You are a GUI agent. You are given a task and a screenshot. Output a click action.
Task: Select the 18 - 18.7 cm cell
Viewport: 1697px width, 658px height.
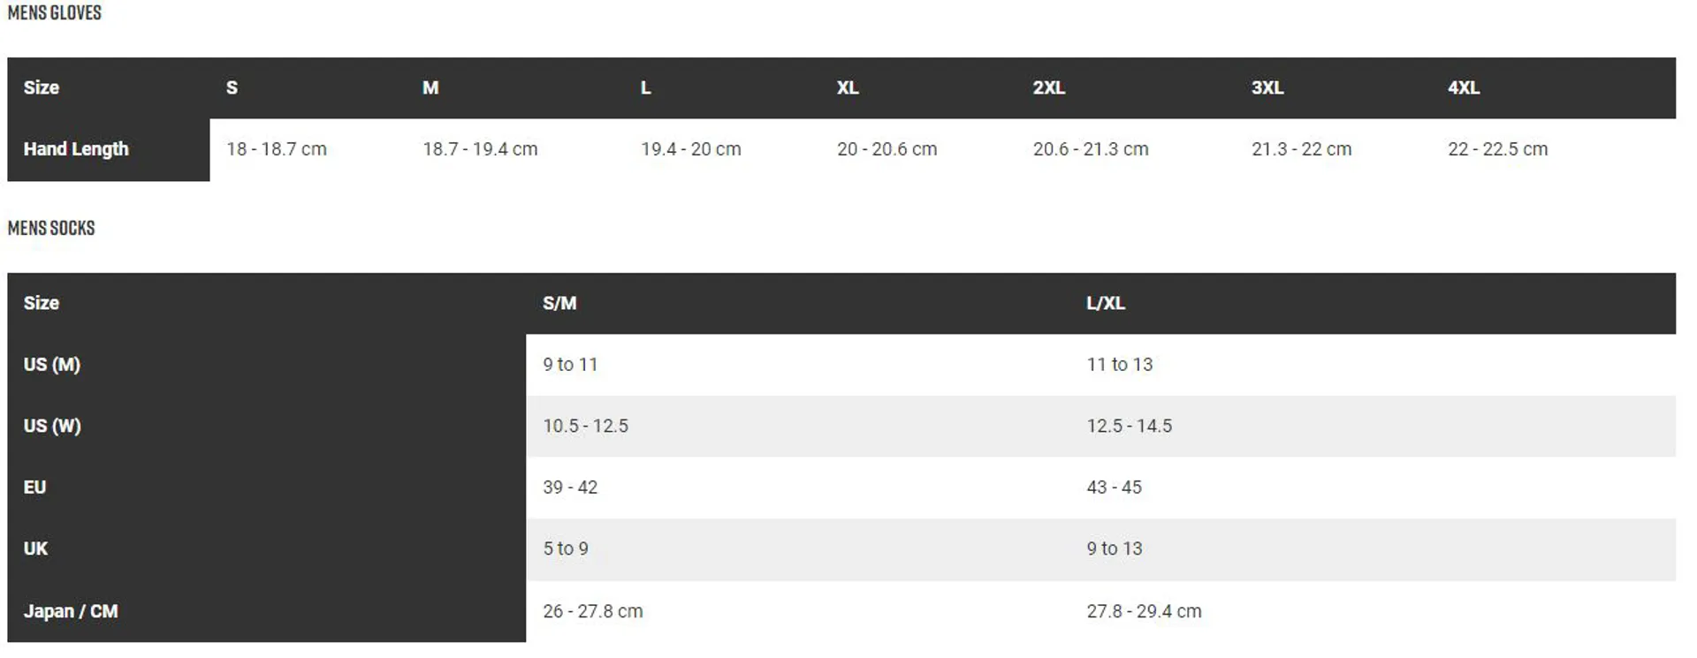click(277, 149)
